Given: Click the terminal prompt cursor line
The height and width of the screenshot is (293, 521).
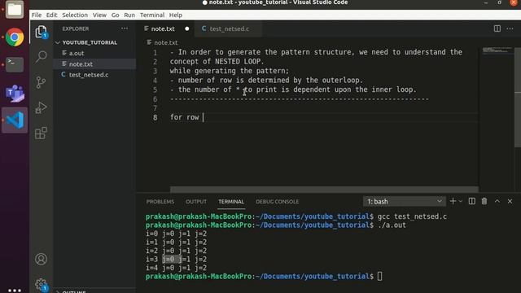Looking at the screenshot, I should click(x=264, y=277).
